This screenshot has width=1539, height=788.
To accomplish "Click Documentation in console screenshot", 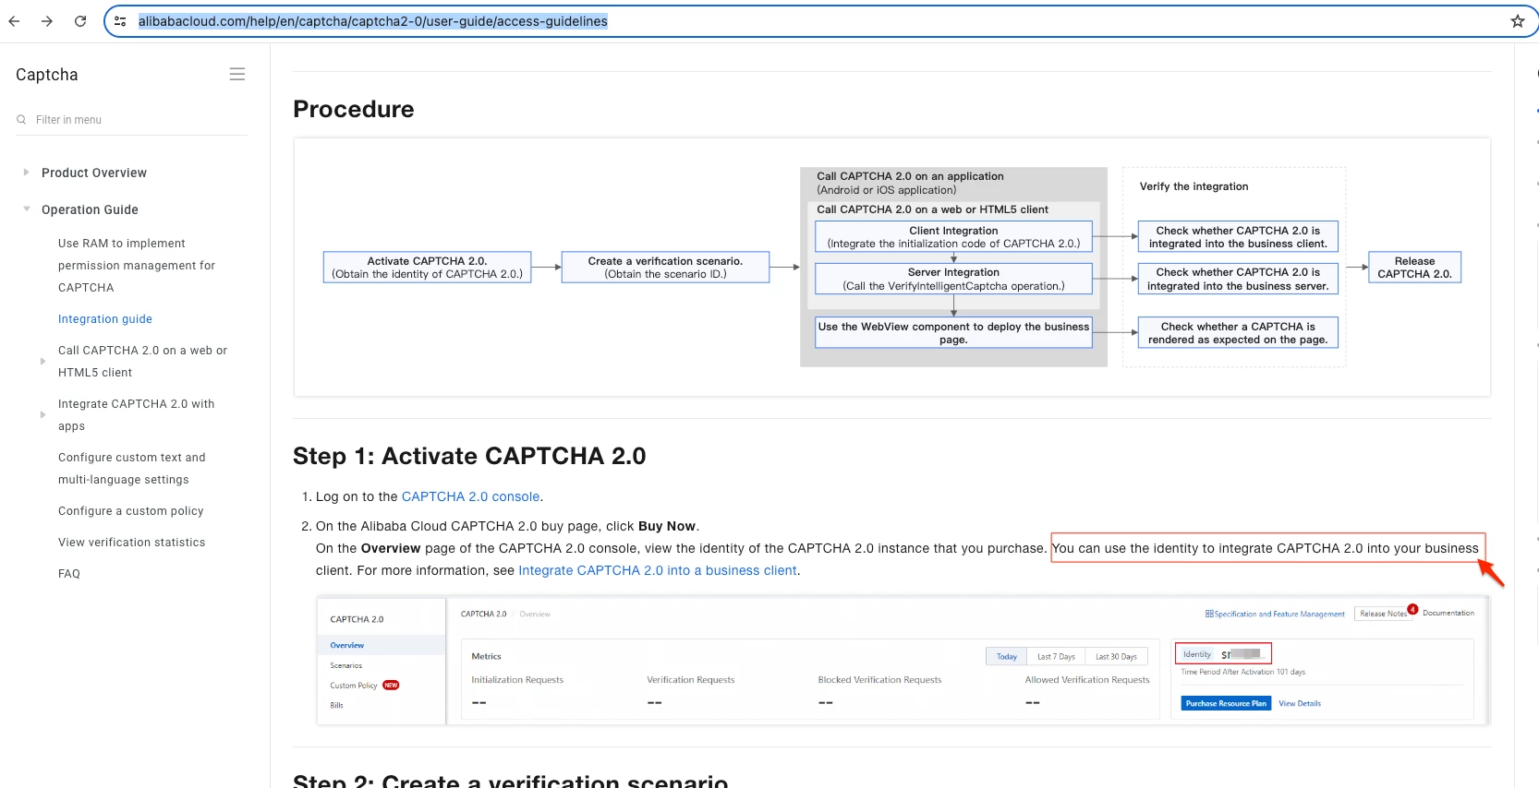I will tap(1448, 613).
